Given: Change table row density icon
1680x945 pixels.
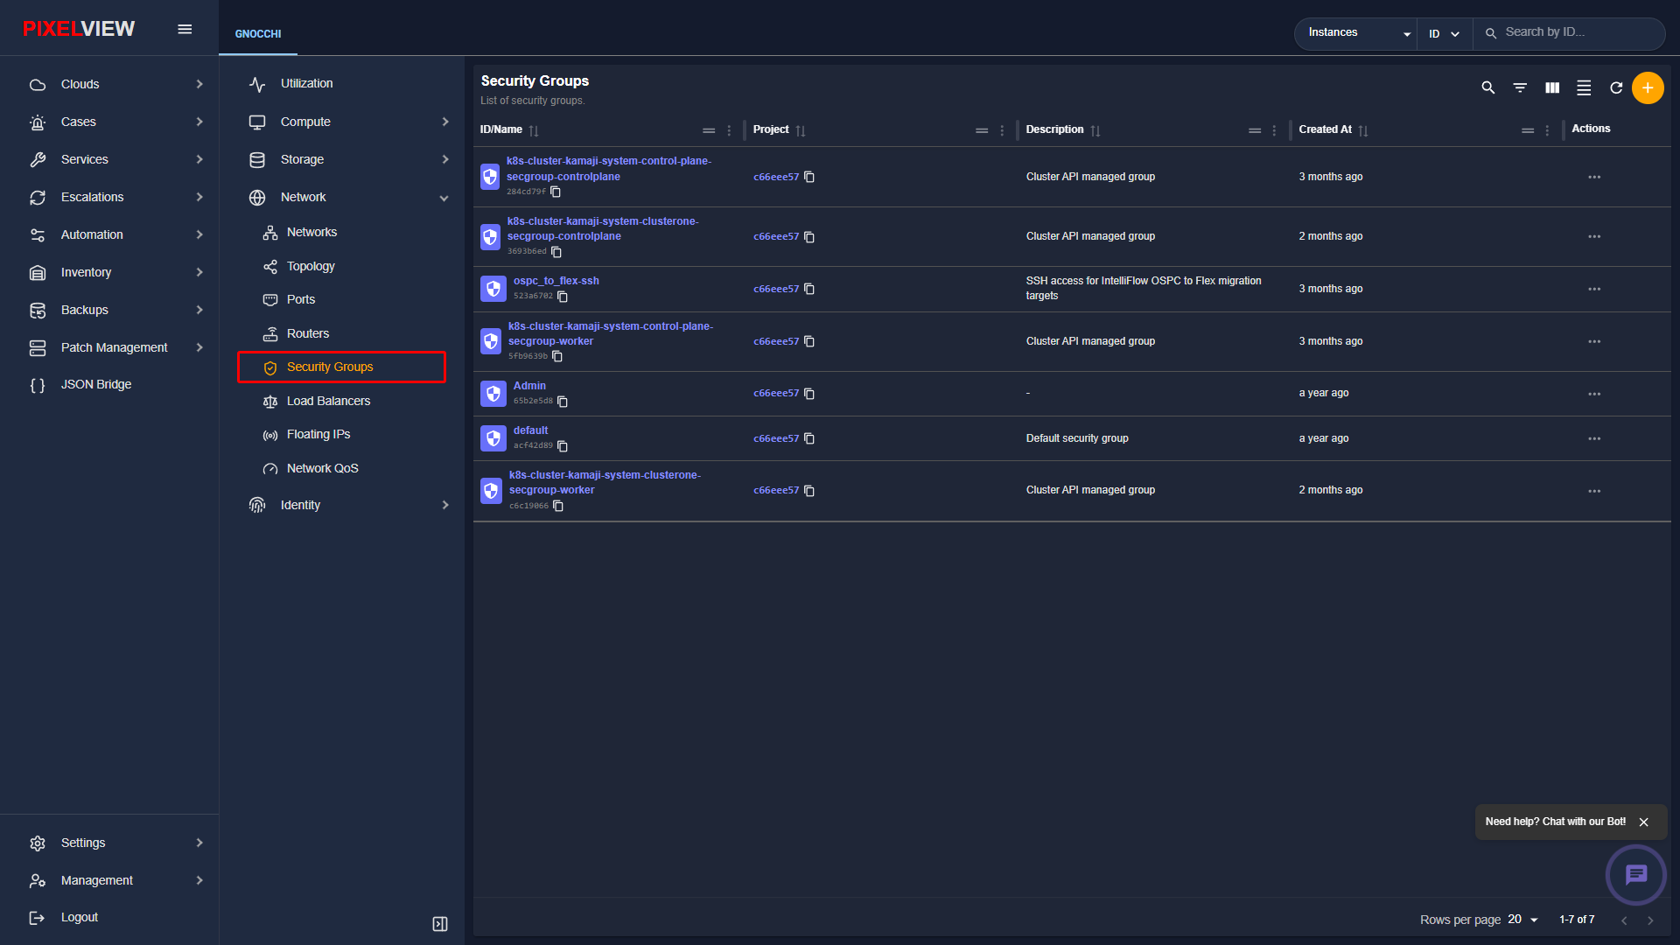Looking at the screenshot, I should (1584, 87).
